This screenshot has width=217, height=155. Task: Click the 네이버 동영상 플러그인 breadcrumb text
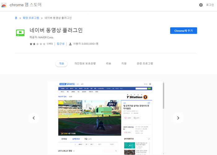[x=58, y=18]
